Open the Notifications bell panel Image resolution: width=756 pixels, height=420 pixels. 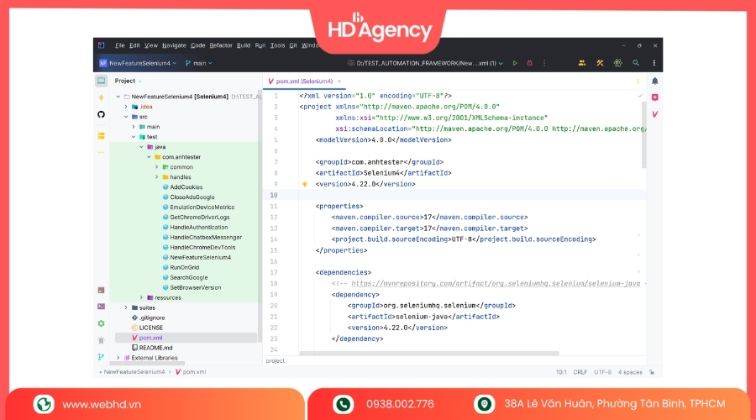pyautogui.click(x=654, y=81)
